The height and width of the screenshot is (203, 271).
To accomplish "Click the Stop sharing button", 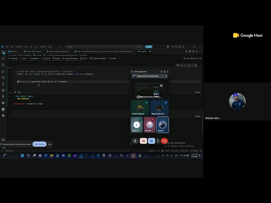I will pos(39,144).
